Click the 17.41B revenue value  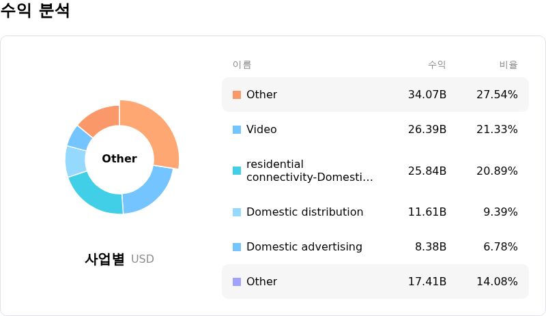coord(427,281)
